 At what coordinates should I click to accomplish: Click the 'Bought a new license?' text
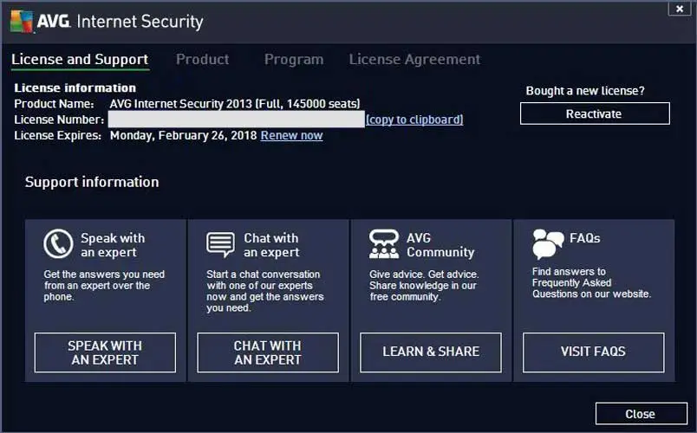(x=585, y=91)
